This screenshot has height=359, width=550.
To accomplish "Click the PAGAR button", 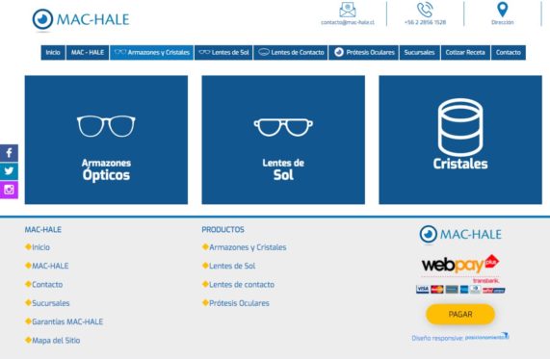I will coord(460,314).
